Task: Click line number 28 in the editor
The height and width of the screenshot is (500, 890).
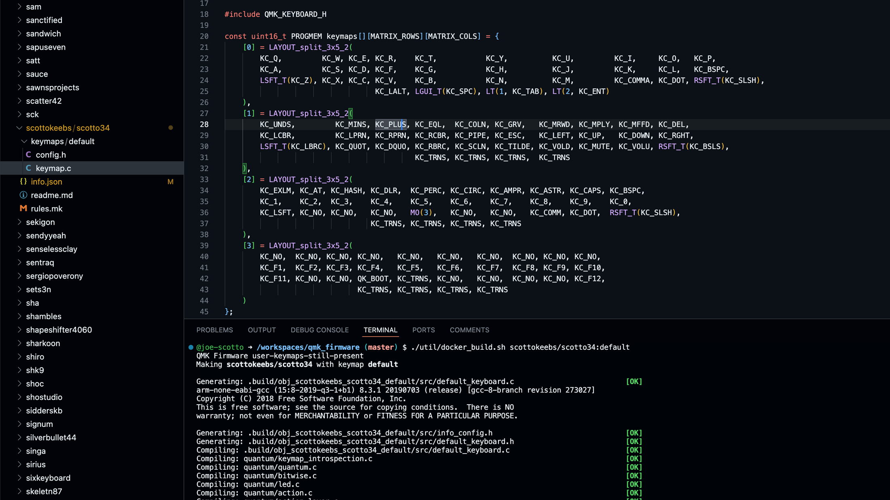Action: click(204, 124)
